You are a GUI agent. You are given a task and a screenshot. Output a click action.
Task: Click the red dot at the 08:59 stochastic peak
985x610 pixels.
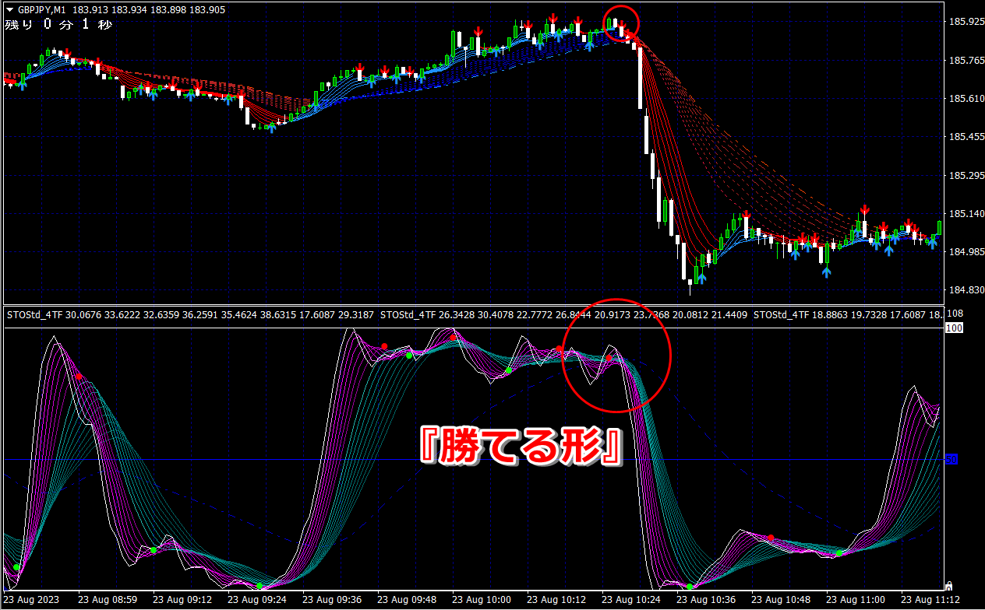point(79,377)
